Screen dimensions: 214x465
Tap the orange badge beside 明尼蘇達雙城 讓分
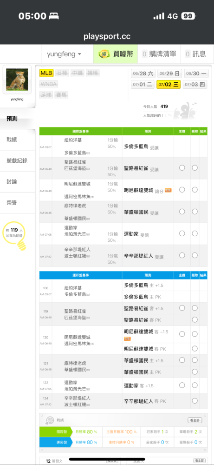coord(168,190)
